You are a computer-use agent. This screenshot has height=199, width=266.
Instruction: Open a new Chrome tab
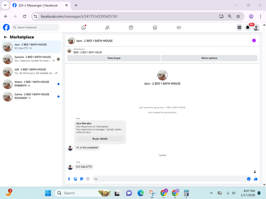tap(76, 5)
